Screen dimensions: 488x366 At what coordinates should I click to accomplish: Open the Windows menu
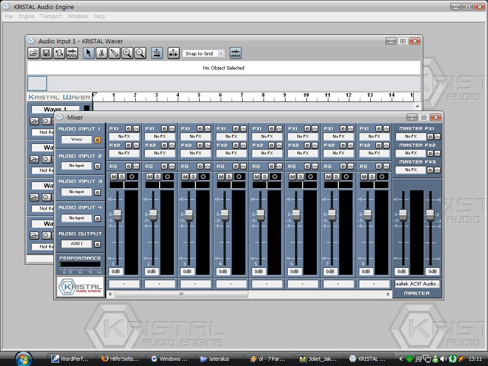click(78, 16)
